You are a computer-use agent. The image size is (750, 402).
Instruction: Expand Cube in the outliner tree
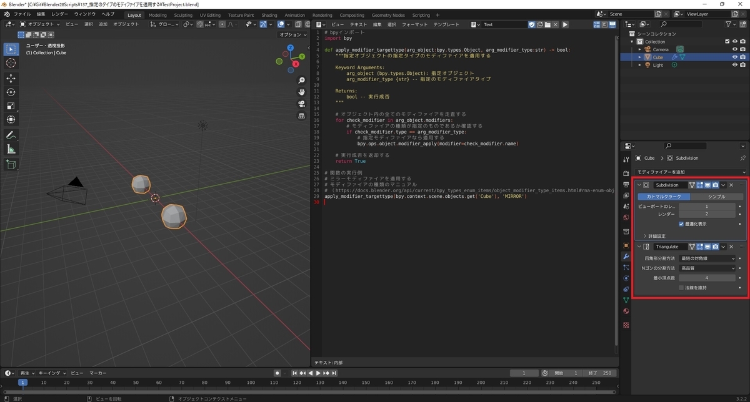coord(639,57)
